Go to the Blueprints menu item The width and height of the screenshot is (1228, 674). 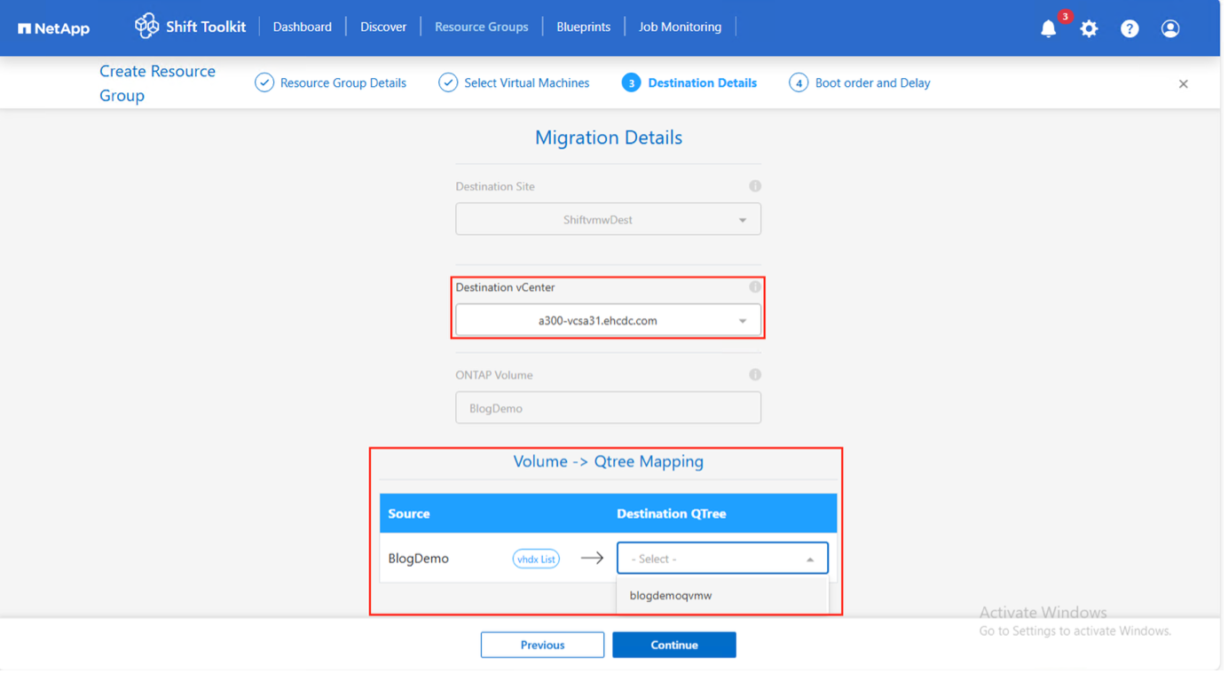[583, 27]
